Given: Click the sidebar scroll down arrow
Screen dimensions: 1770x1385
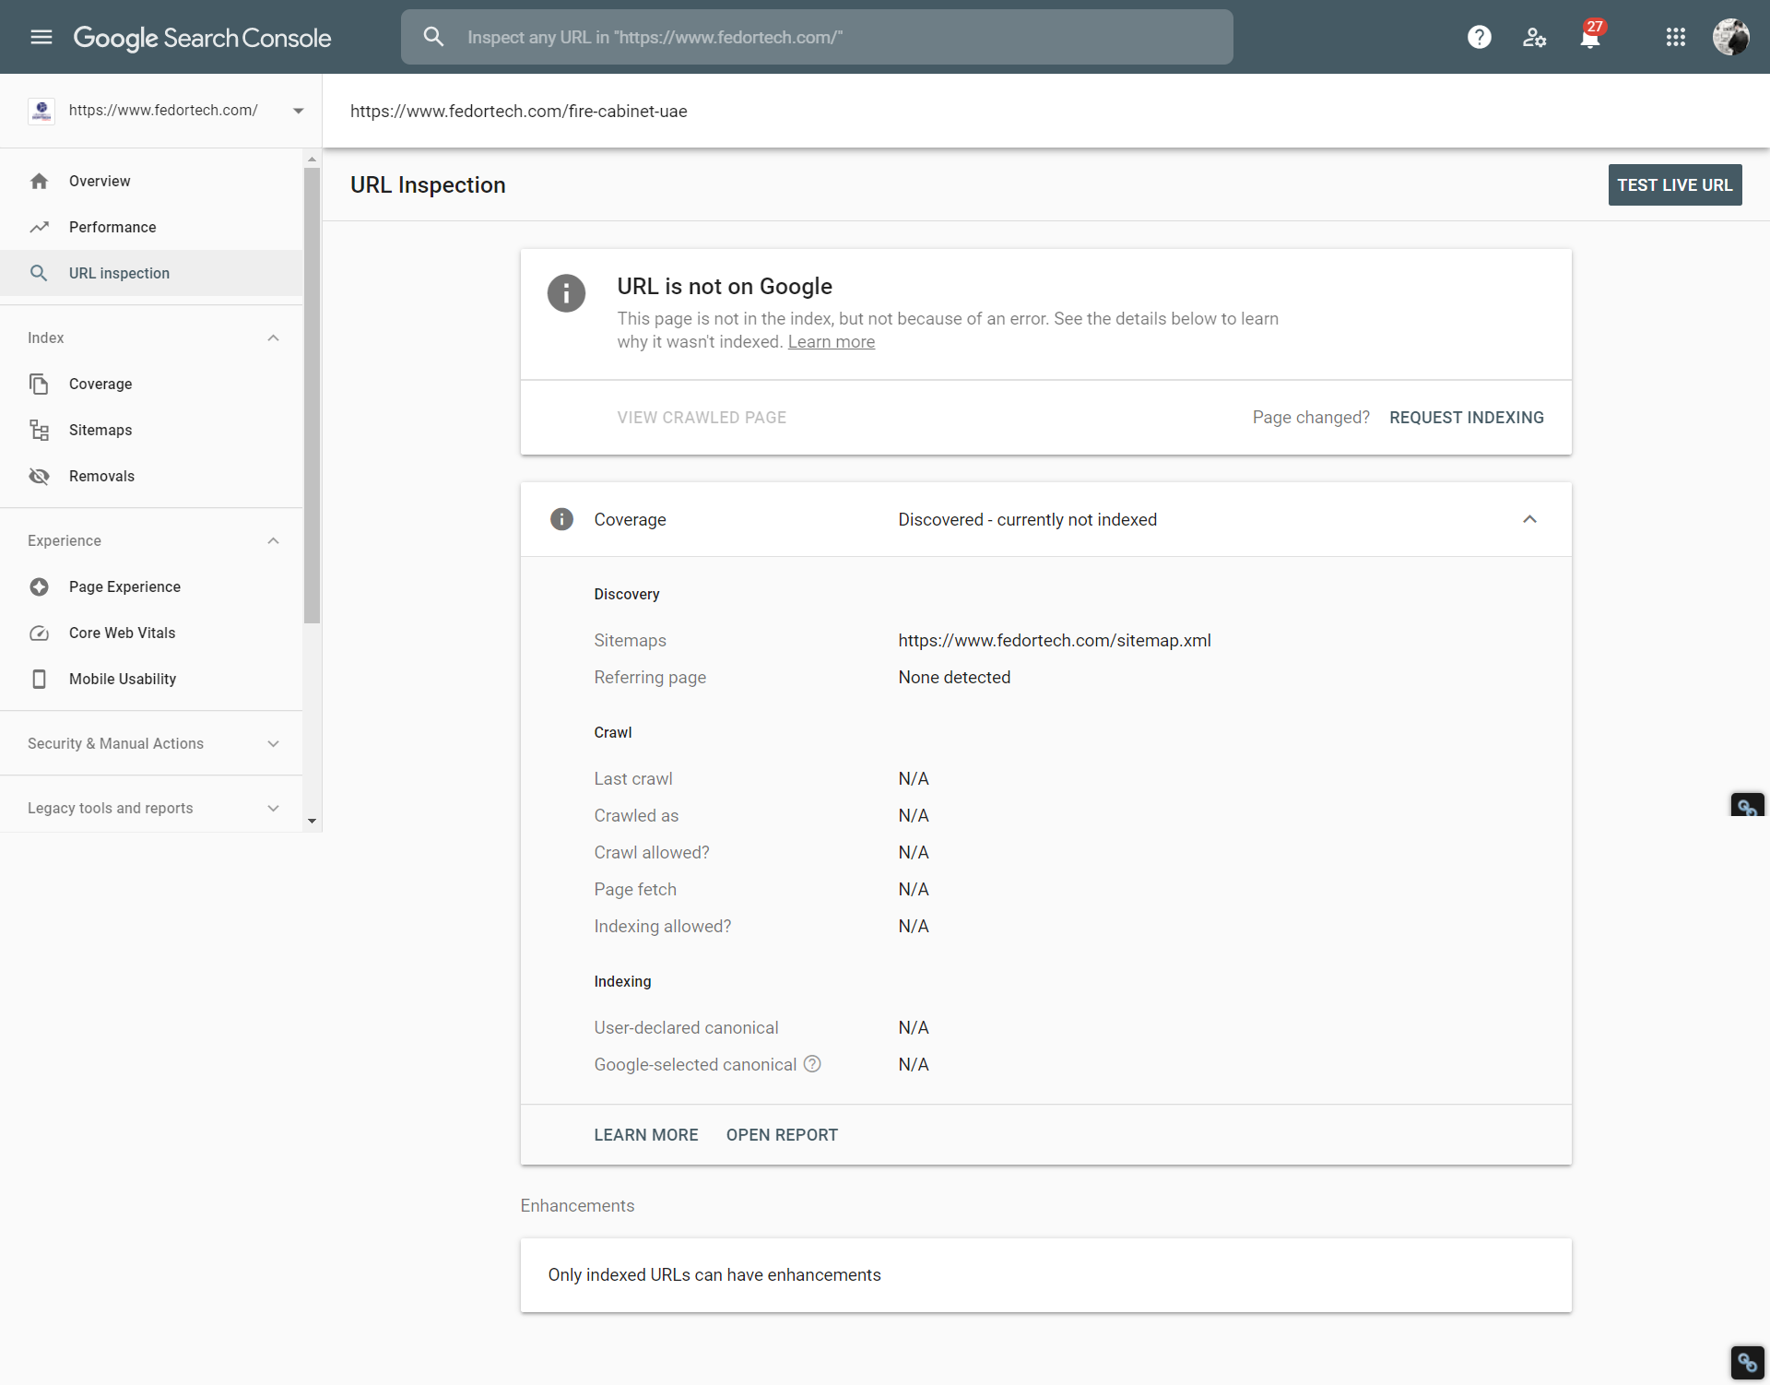Looking at the screenshot, I should 312,821.
